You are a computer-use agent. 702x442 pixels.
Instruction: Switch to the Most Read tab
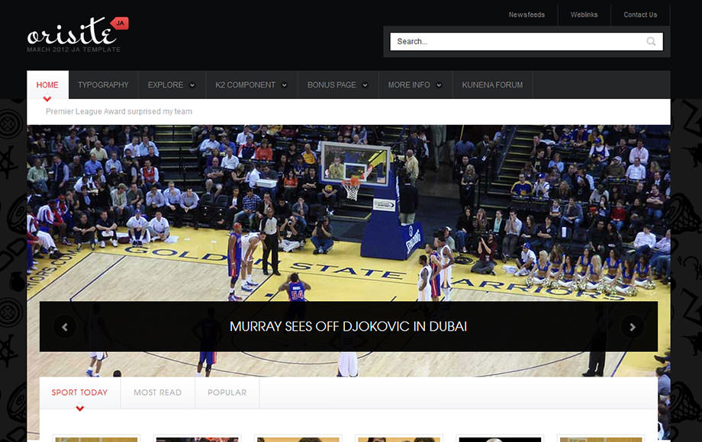pyautogui.click(x=157, y=392)
